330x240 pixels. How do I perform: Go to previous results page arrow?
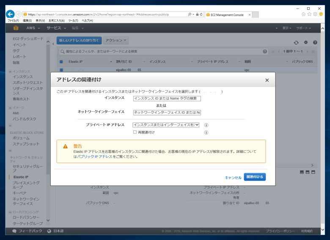(x=279, y=52)
